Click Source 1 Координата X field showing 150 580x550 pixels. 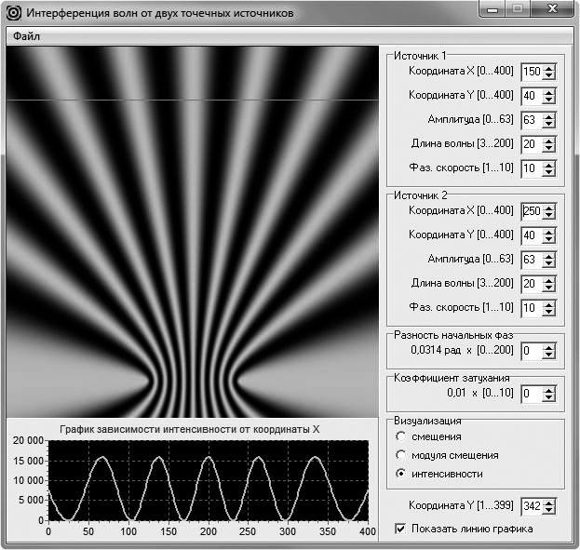[532, 73]
